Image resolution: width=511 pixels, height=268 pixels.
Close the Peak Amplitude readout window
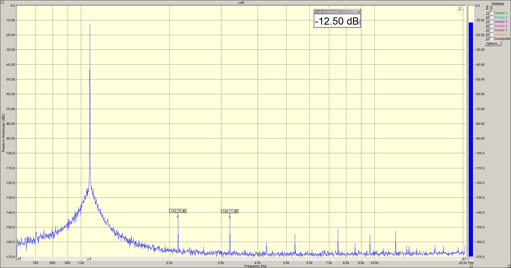point(358,12)
